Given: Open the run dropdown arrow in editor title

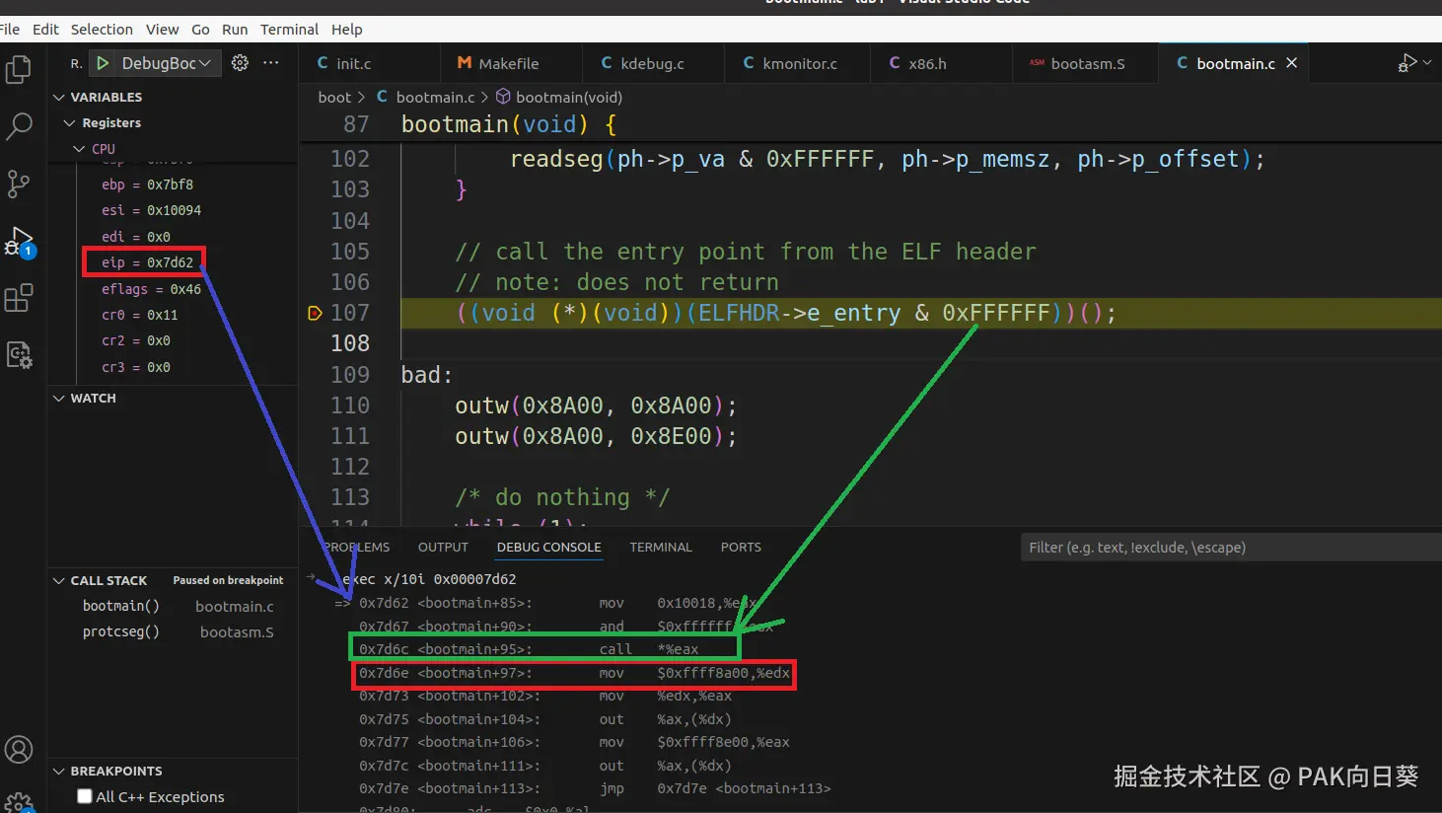Looking at the screenshot, I should point(1427,63).
